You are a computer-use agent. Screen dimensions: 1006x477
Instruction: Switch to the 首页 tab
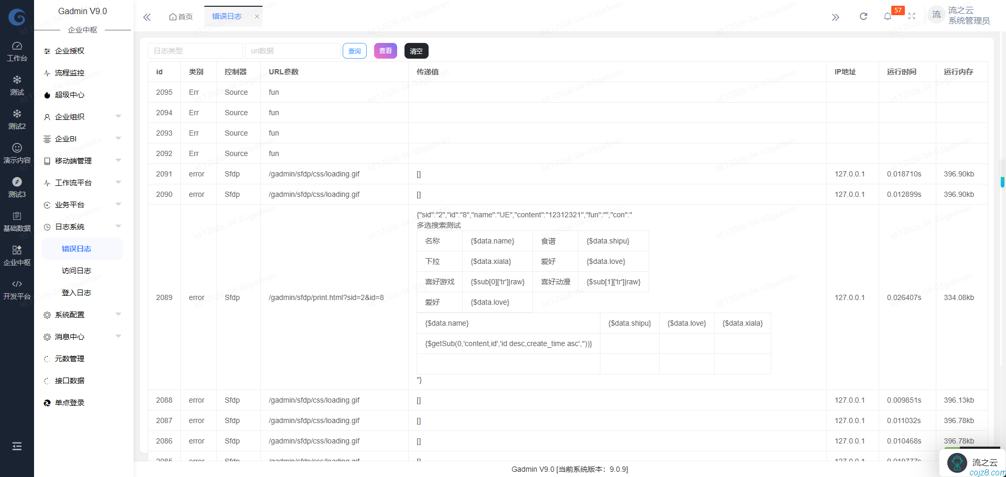[181, 16]
